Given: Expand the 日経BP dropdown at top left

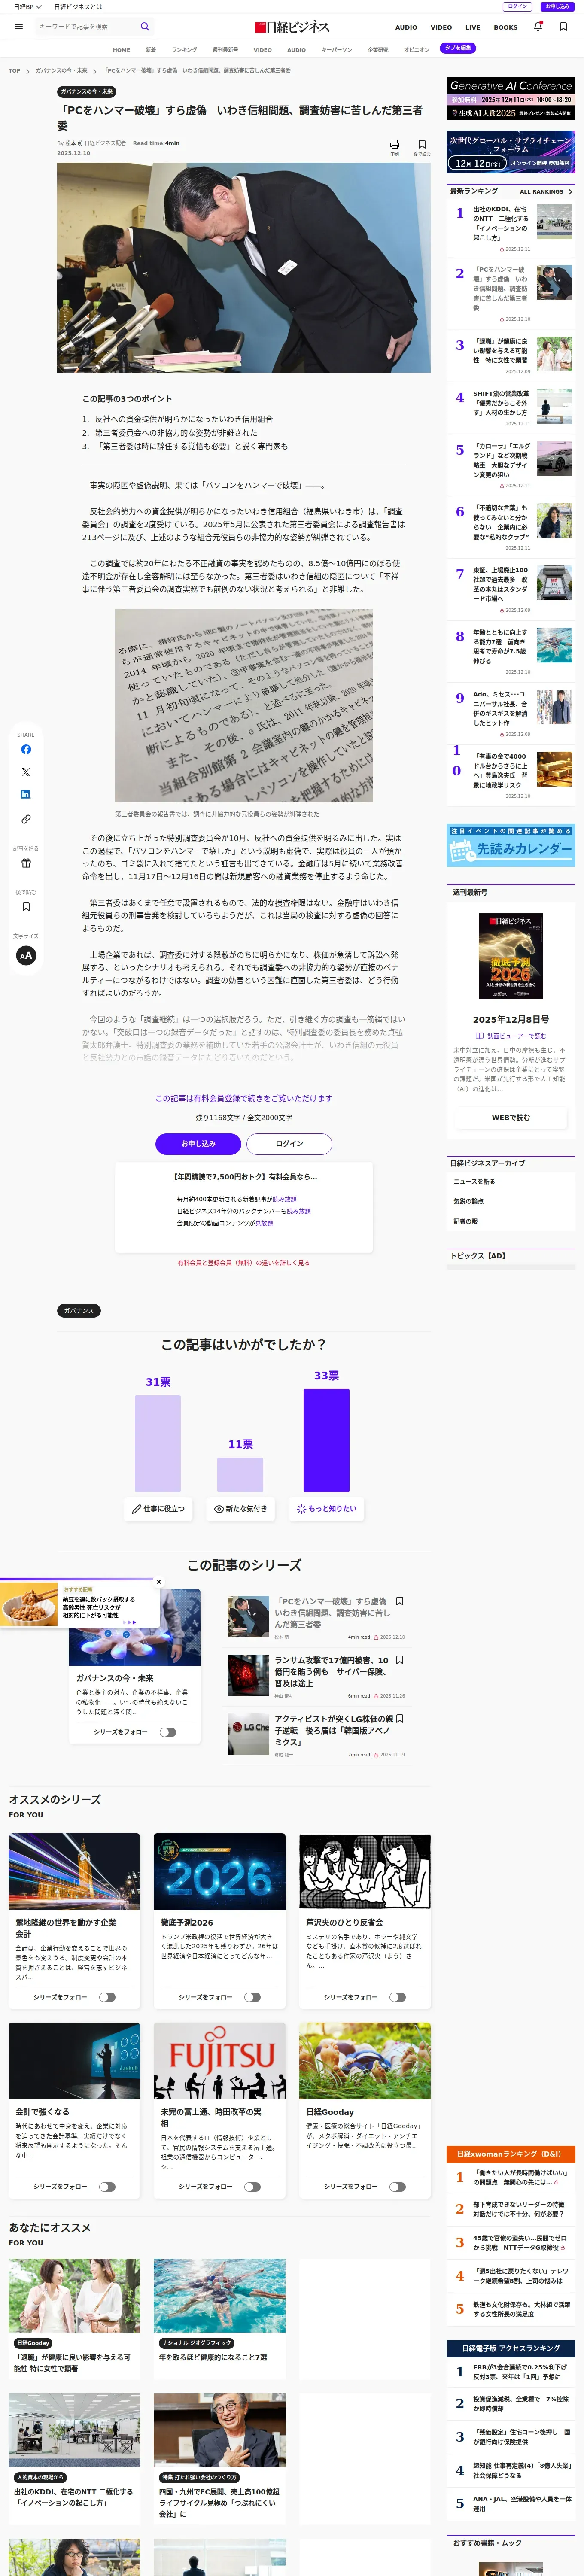Looking at the screenshot, I should [x=27, y=7].
